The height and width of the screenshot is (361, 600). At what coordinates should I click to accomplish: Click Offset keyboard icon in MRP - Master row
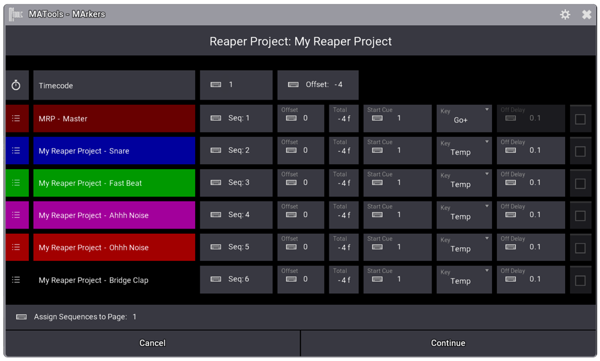coord(291,118)
